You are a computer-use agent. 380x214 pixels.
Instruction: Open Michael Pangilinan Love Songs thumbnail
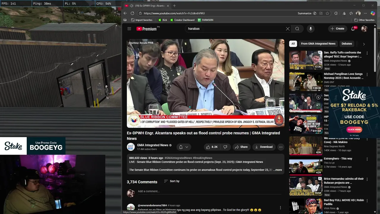305,81
